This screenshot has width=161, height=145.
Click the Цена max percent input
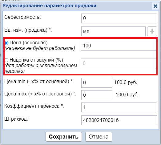(x=97, y=95)
